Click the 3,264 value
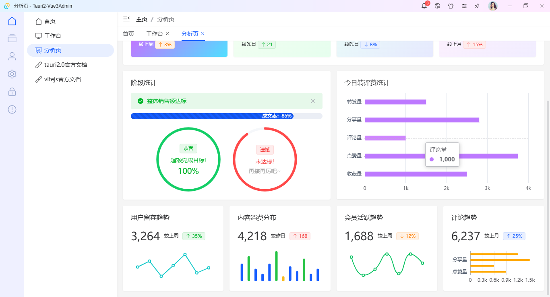The height and width of the screenshot is (297, 550). coord(145,236)
